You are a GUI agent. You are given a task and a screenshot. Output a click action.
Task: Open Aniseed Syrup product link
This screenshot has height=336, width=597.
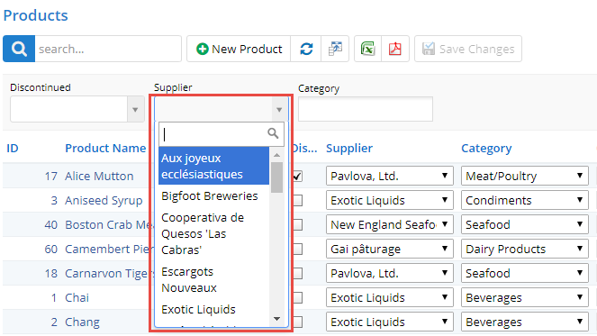(x=104, y=200)
